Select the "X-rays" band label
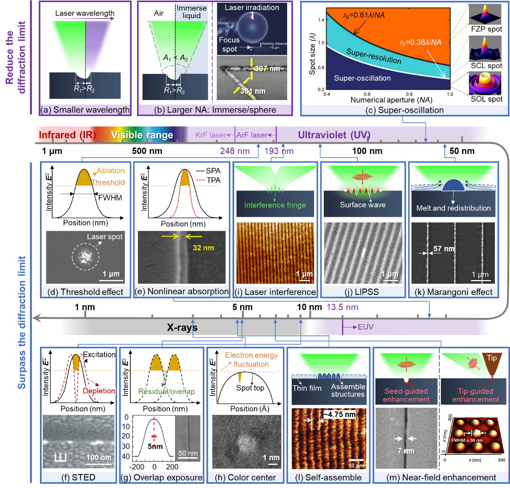This screenshot has width=510, height=488. tap(182, 327)
